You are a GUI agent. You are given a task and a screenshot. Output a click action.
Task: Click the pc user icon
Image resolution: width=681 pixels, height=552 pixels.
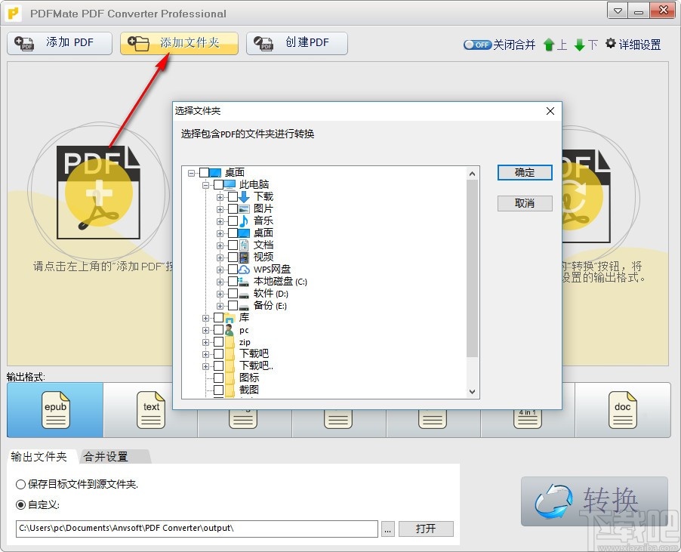pyautogui.click(x=230, y=330)
